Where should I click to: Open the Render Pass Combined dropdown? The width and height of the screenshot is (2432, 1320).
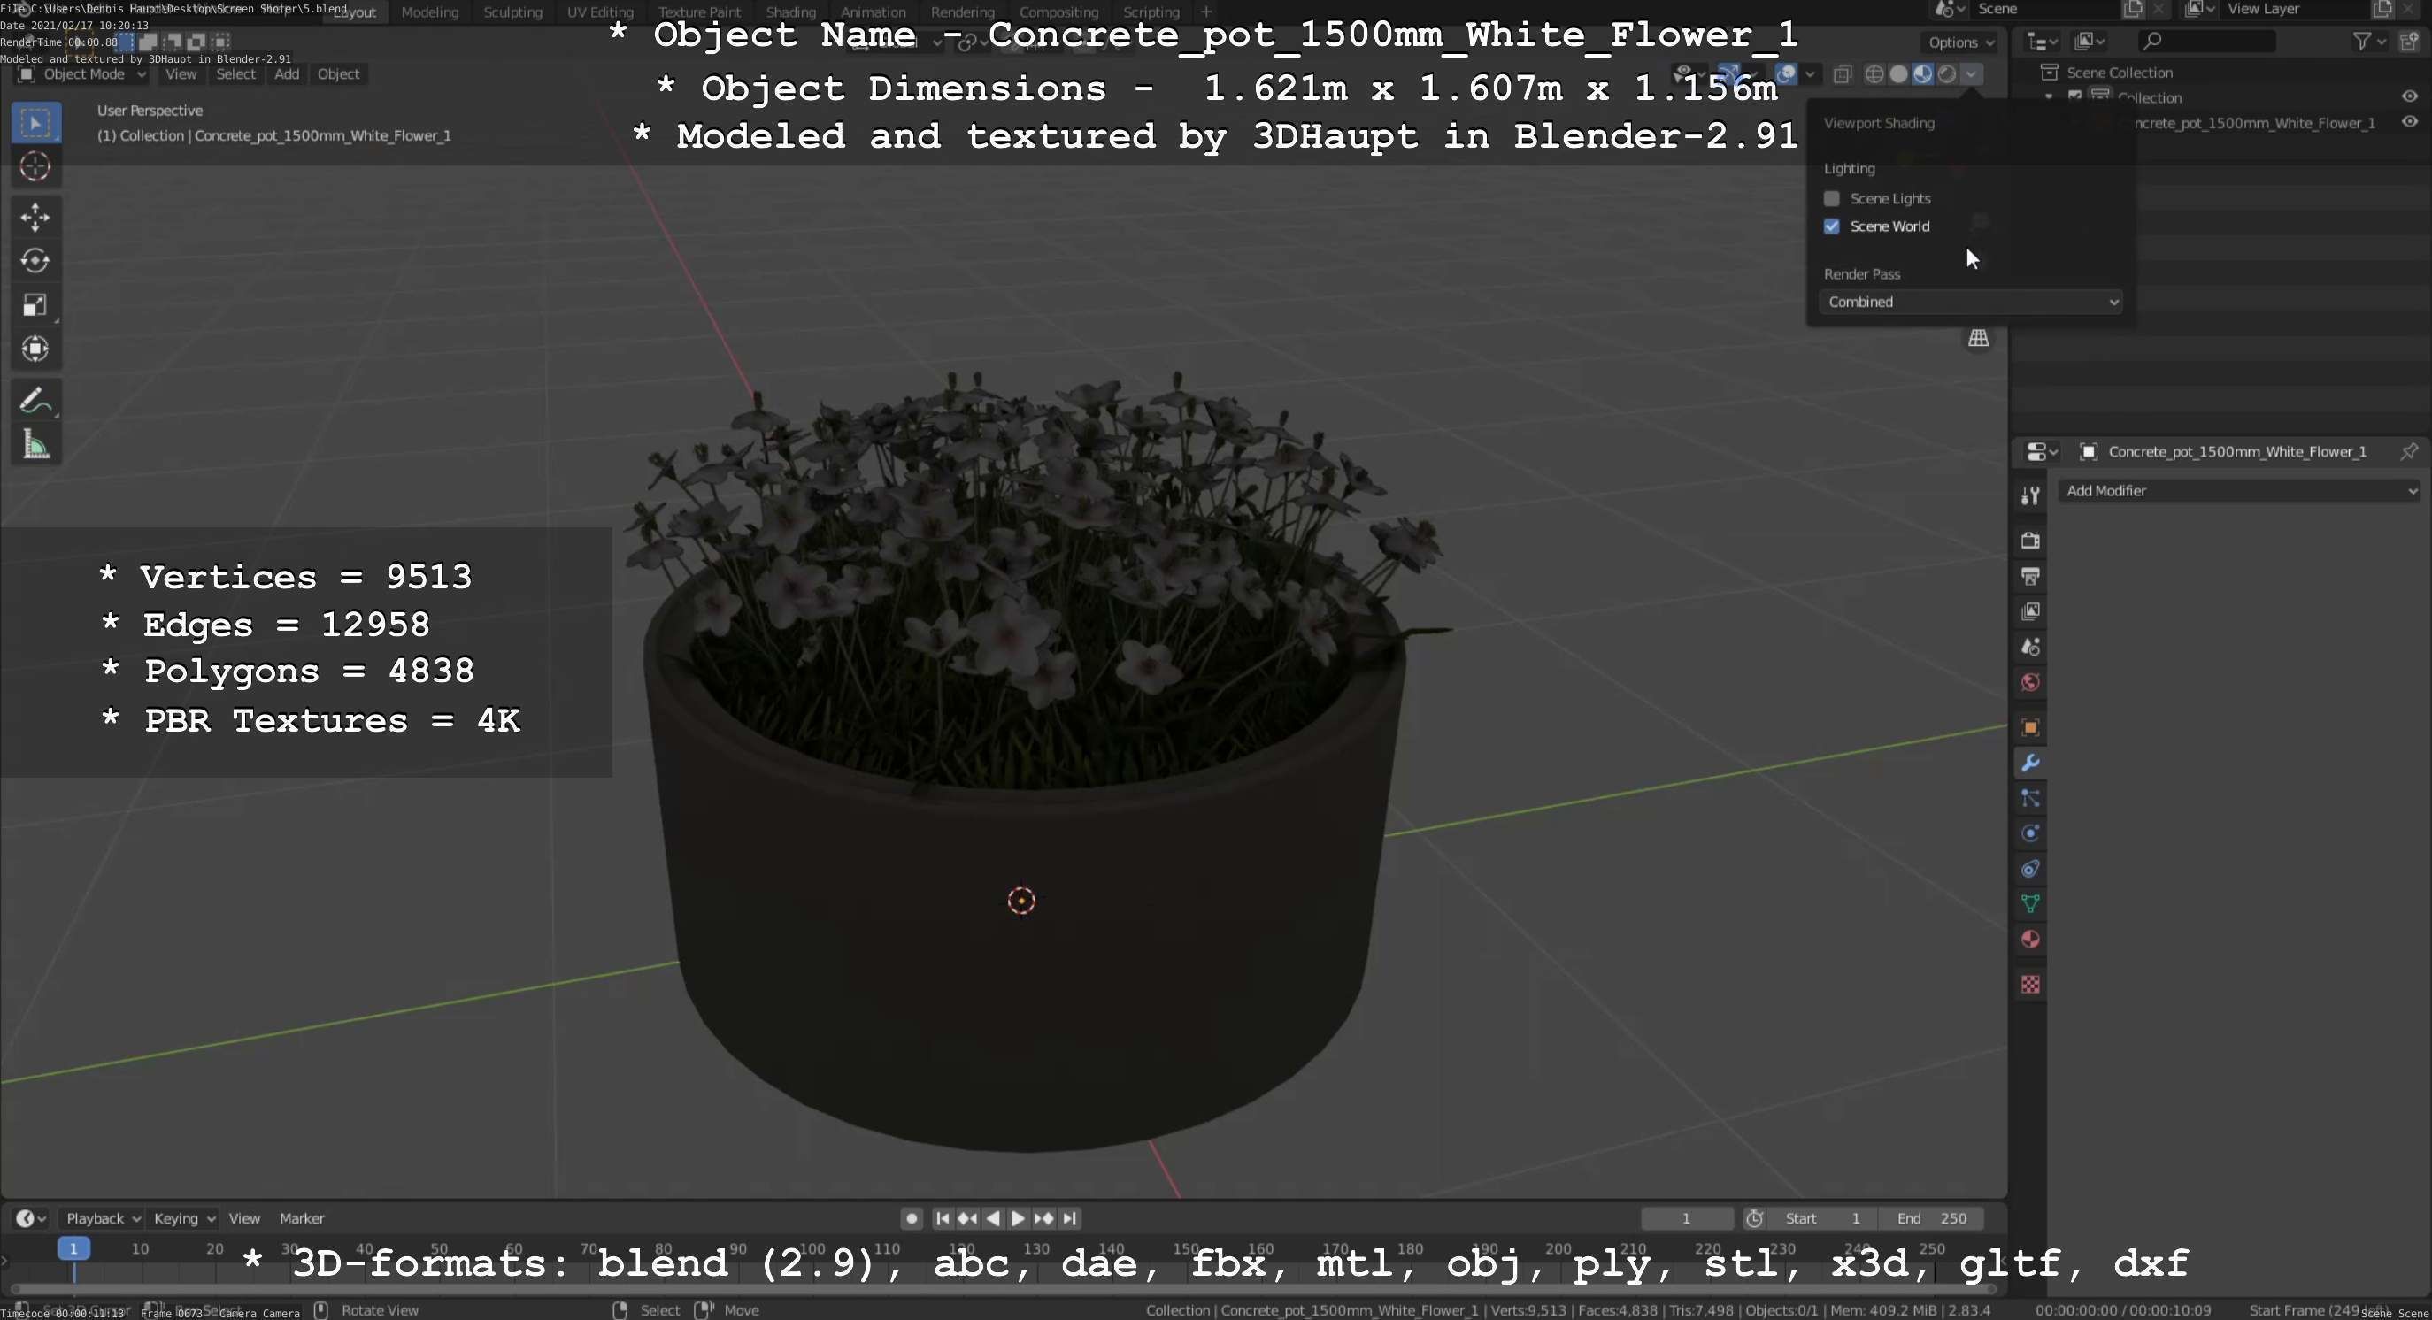pyautogui.click(x=1970, y=302)
